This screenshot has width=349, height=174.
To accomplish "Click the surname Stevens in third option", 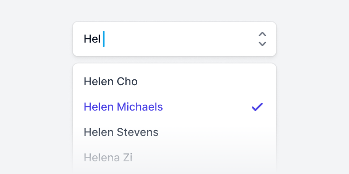I will (138, 132).
